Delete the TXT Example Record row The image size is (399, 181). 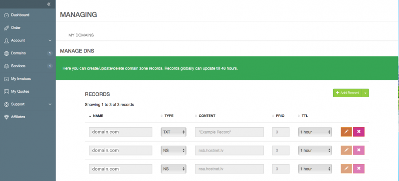[x=359, y=132]
